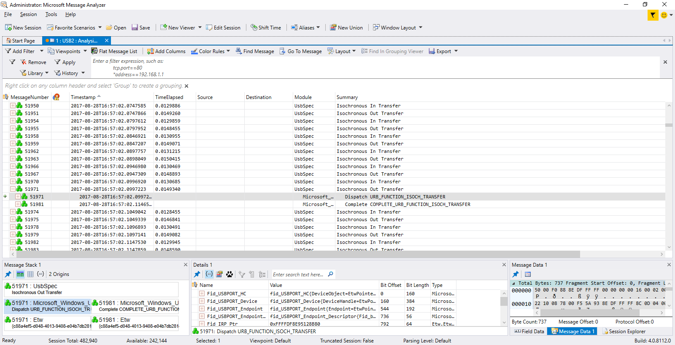Close the filter panel

pyautogui.click(x=665, y=62)
